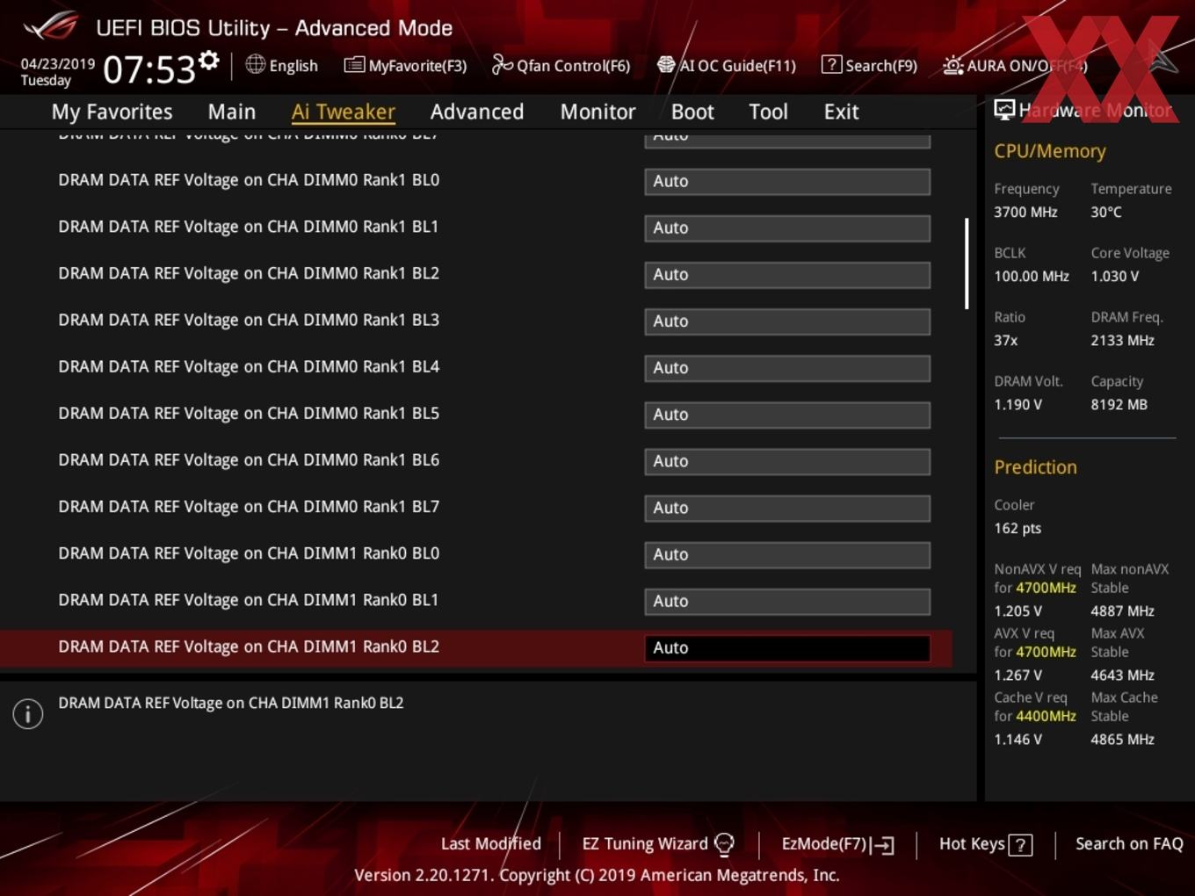Launch EZ Tuning Wizard label

[644, 843]
